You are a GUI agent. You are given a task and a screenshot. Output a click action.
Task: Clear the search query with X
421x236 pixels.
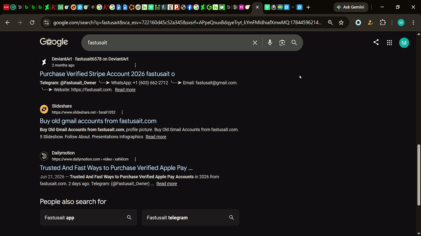tap(255, 43)
